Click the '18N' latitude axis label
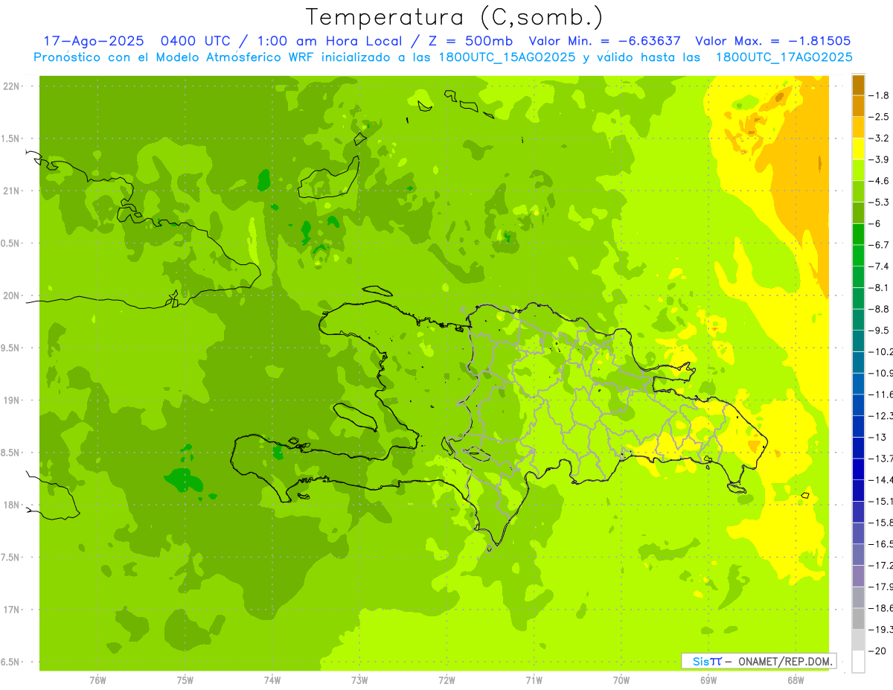This screenshot has width=893, height=690. [x=11, y=505]
